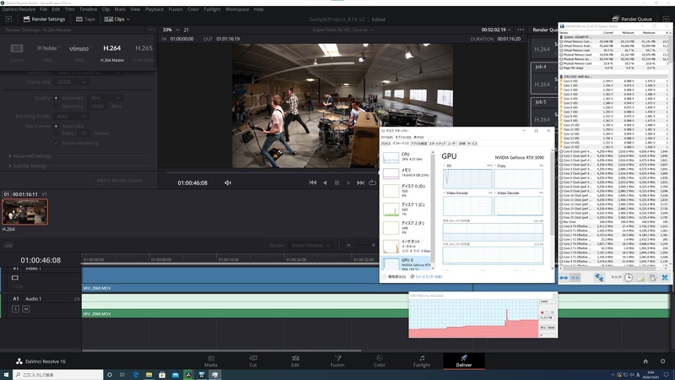
Task: Expand Advanced Settings section
Action: point(30,156)
